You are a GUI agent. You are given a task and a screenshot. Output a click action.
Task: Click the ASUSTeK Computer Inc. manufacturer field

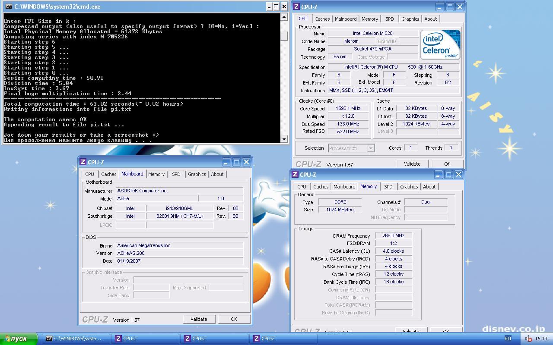[179, 191]
